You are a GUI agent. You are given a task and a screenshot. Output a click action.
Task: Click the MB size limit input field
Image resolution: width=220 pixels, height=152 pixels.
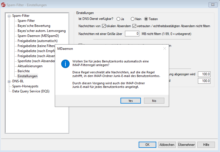(132, 34)
